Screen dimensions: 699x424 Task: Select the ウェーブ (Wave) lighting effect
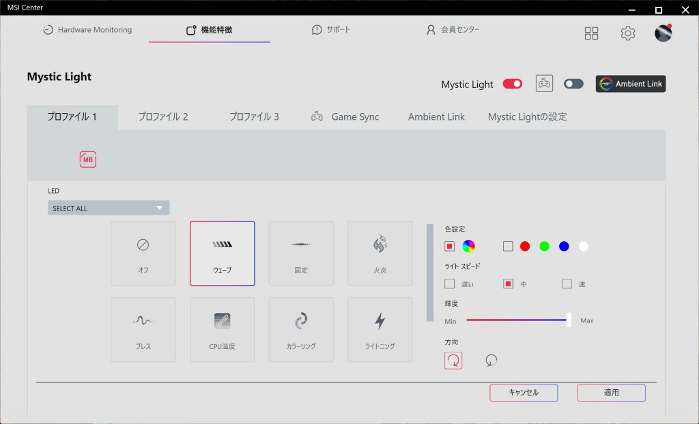pos(222,253)
